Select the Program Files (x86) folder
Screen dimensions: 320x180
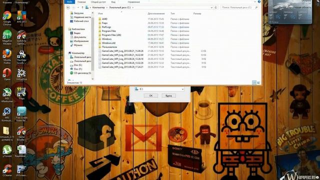pos(109,35)
